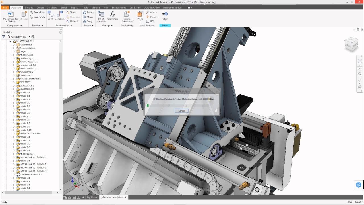
Task: Click the full navigation wheel icon
Action: click(360, 61)
